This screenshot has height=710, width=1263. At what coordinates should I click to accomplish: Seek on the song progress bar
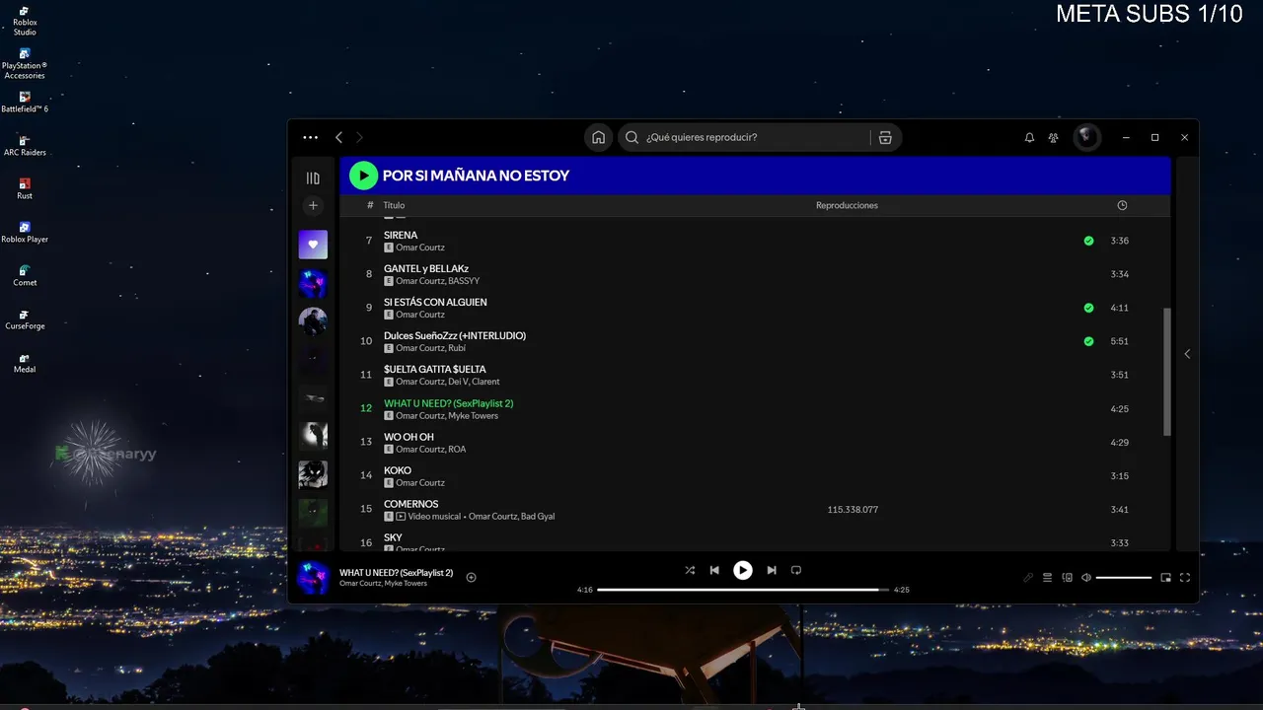pos(743,590)
